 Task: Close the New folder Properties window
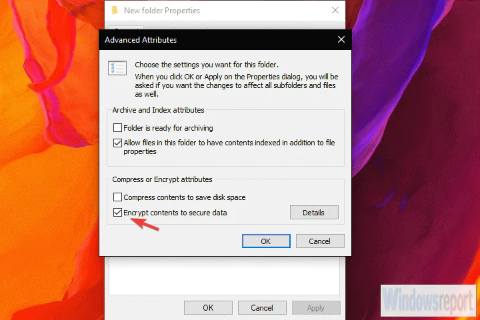tap(335, 10)
